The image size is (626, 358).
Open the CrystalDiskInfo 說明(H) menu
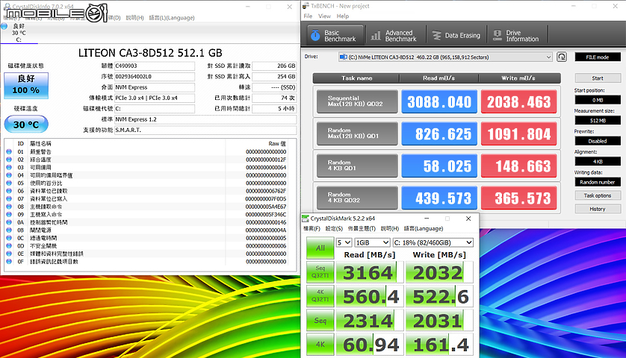point(134,18)
